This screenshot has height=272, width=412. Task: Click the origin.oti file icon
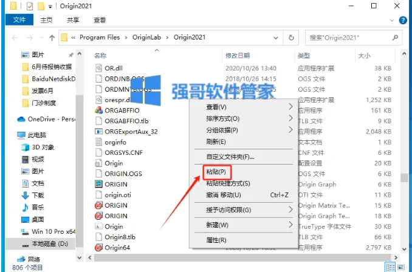98,195
